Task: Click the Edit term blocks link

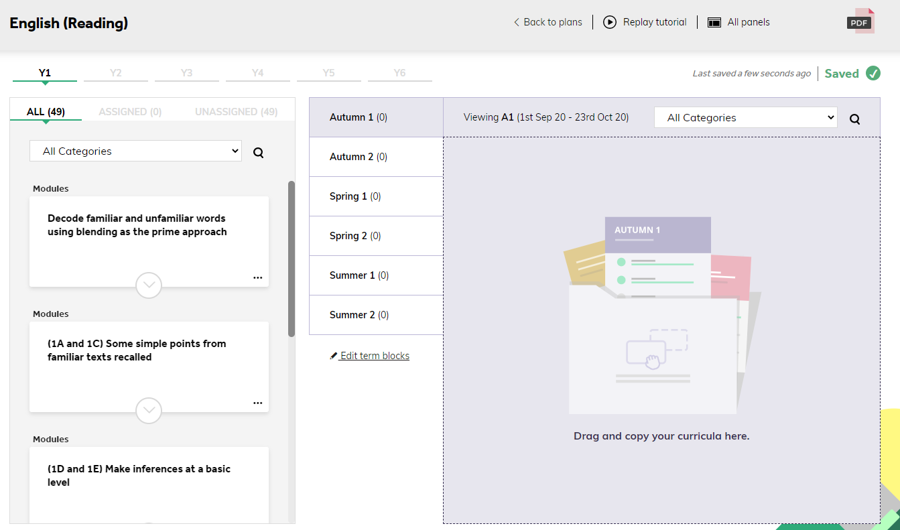Action: [375, 356]
